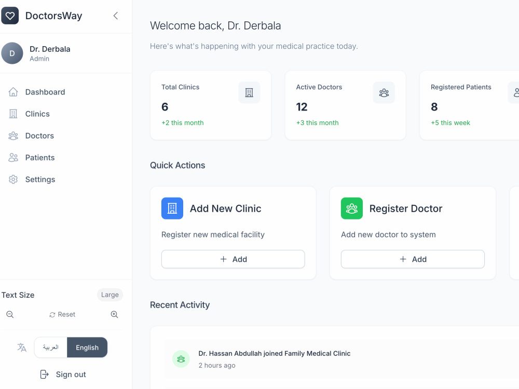Click the Dr. Derbala avatar circle
519x389 pixels.
coord(12,53)
